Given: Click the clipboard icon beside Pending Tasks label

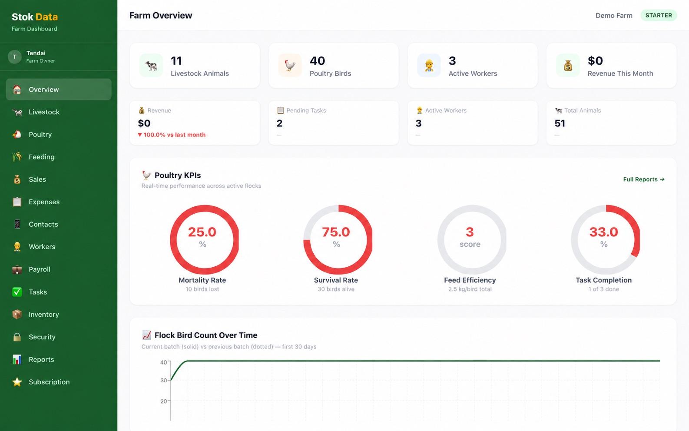Looking at the screenshot, I should (x=280, y=110).
